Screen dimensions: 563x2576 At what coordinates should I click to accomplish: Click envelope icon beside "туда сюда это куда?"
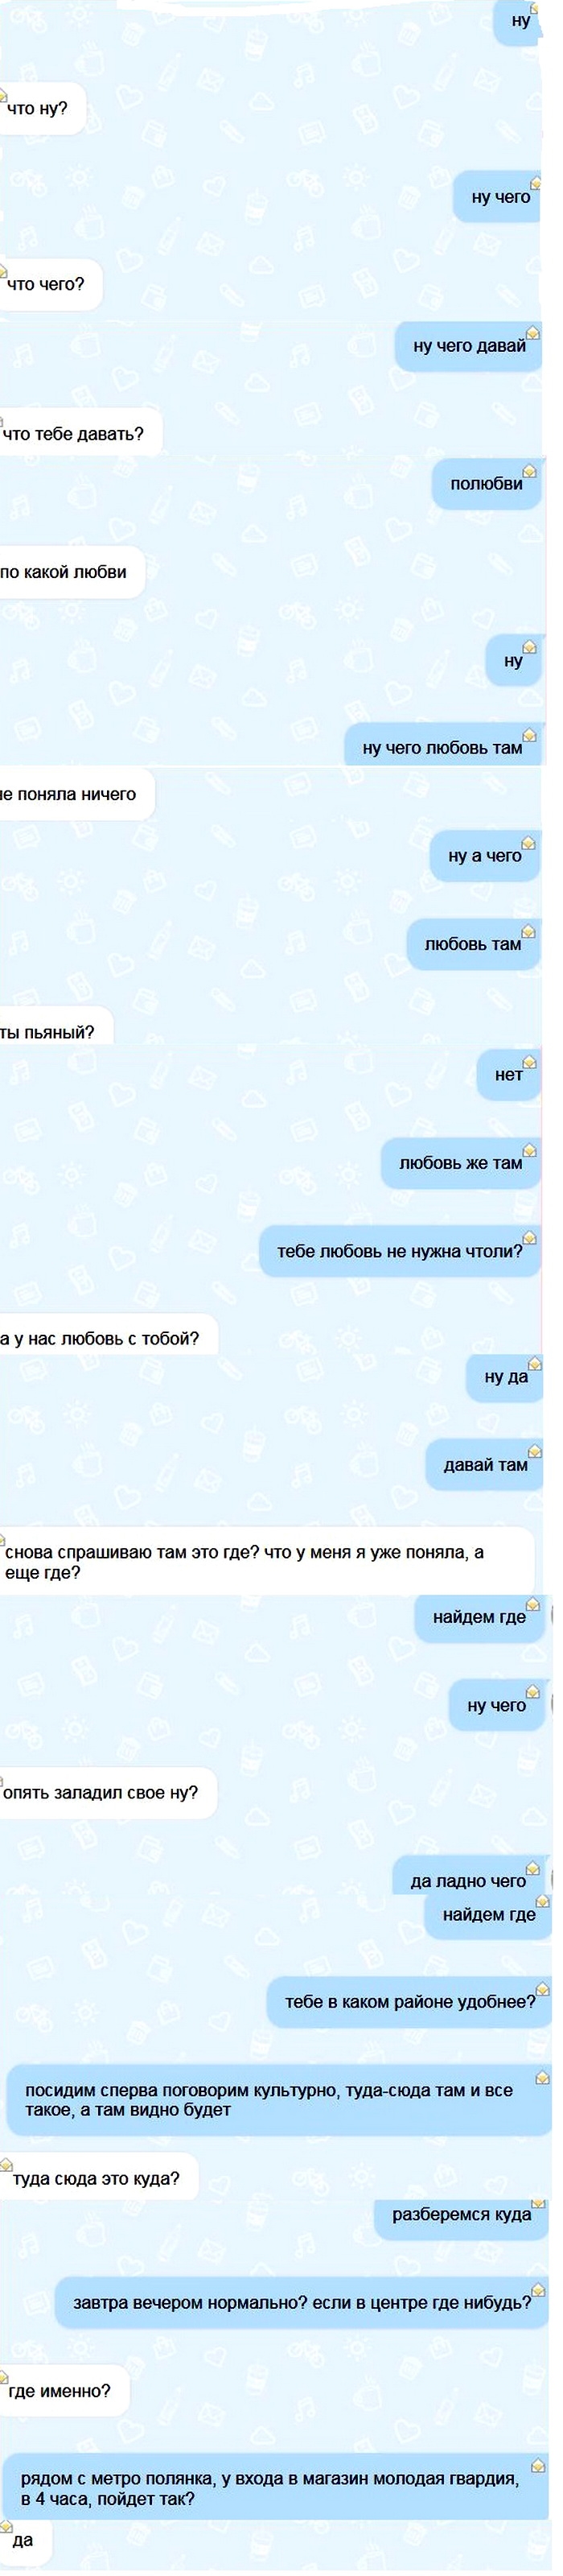point(6,2165)
